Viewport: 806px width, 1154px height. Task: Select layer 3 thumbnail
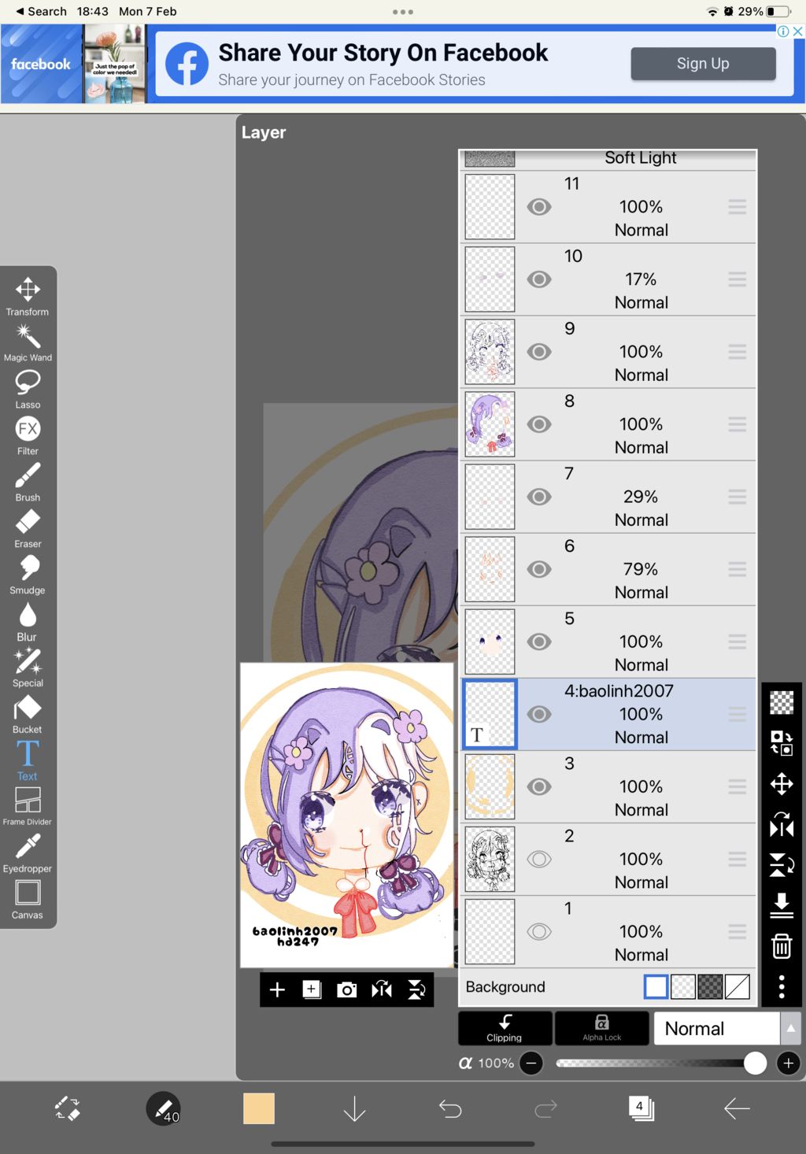tap(490, 786)
